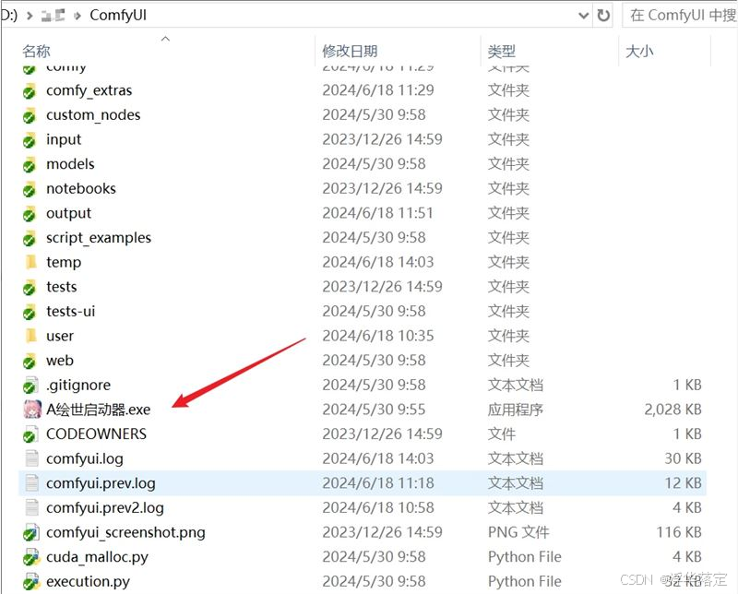Click the notebooks folder icon
738x594 pixels.
[30, 189]
